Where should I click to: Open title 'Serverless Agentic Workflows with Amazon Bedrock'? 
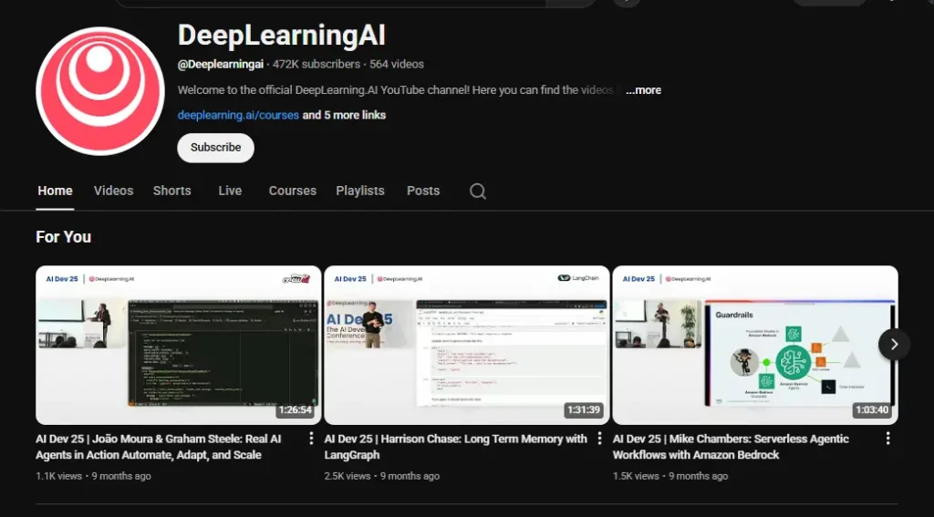[731, 447]
